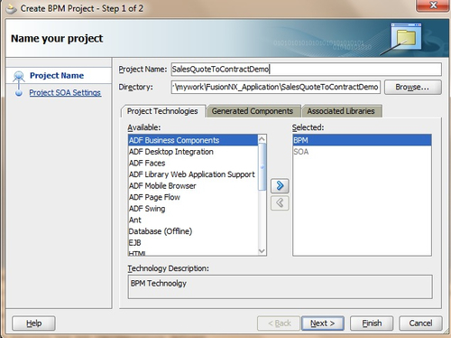Click the Project Name step node icon
Screen dimensions: 451x338
click(19, 76)
